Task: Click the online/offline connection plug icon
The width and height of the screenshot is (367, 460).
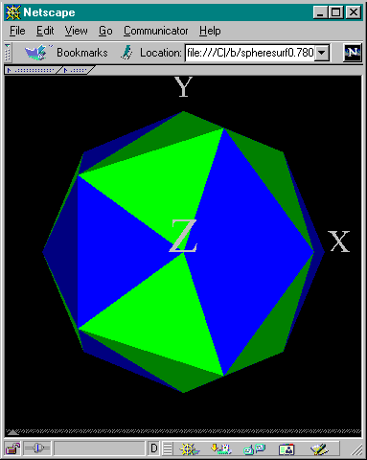Action: pos(37,448)
